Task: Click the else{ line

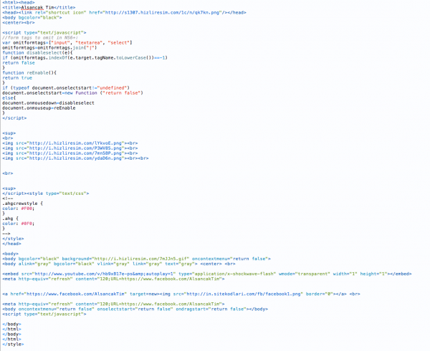Action: click(9, 98)
